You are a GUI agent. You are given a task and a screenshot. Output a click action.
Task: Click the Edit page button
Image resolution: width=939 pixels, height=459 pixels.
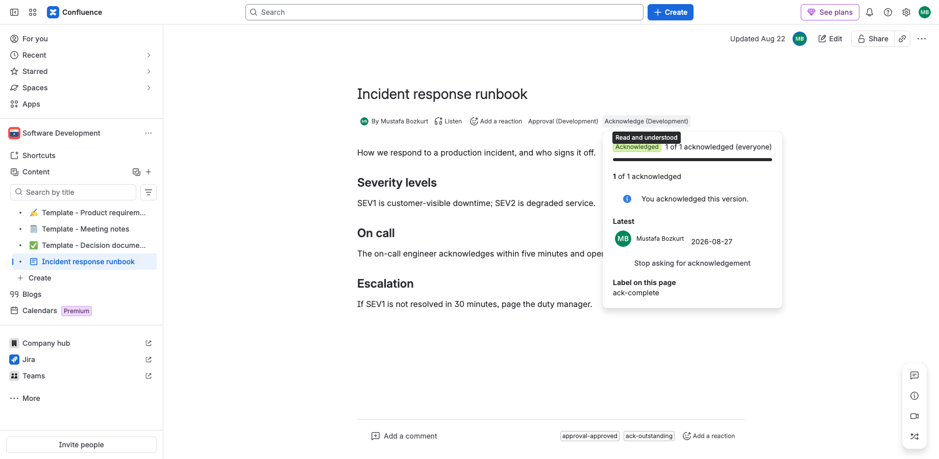tap(830, 39)
